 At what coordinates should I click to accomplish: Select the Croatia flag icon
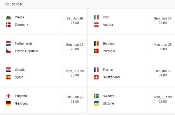click(x=8, y=70)
